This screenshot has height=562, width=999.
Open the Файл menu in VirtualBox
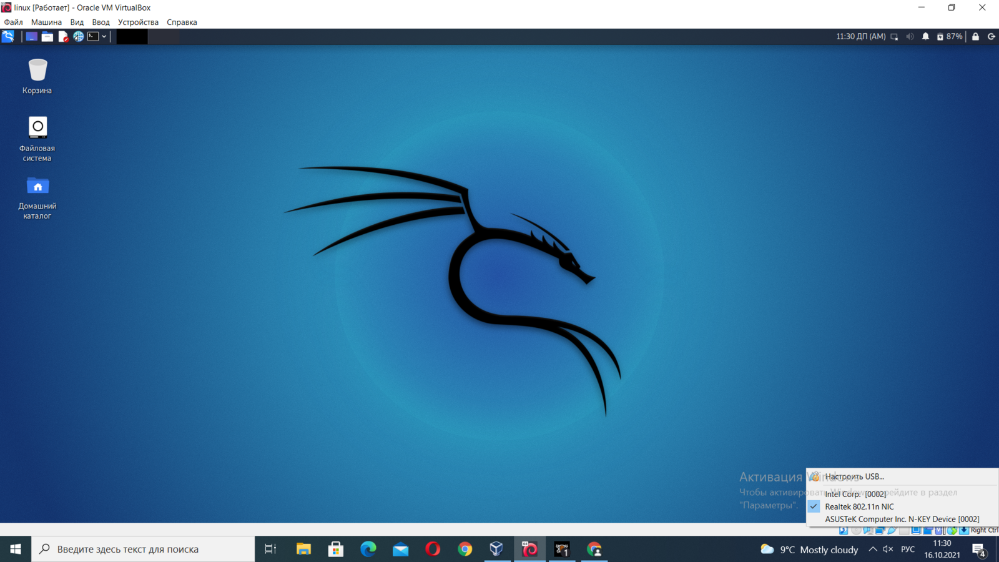point(13,22)
